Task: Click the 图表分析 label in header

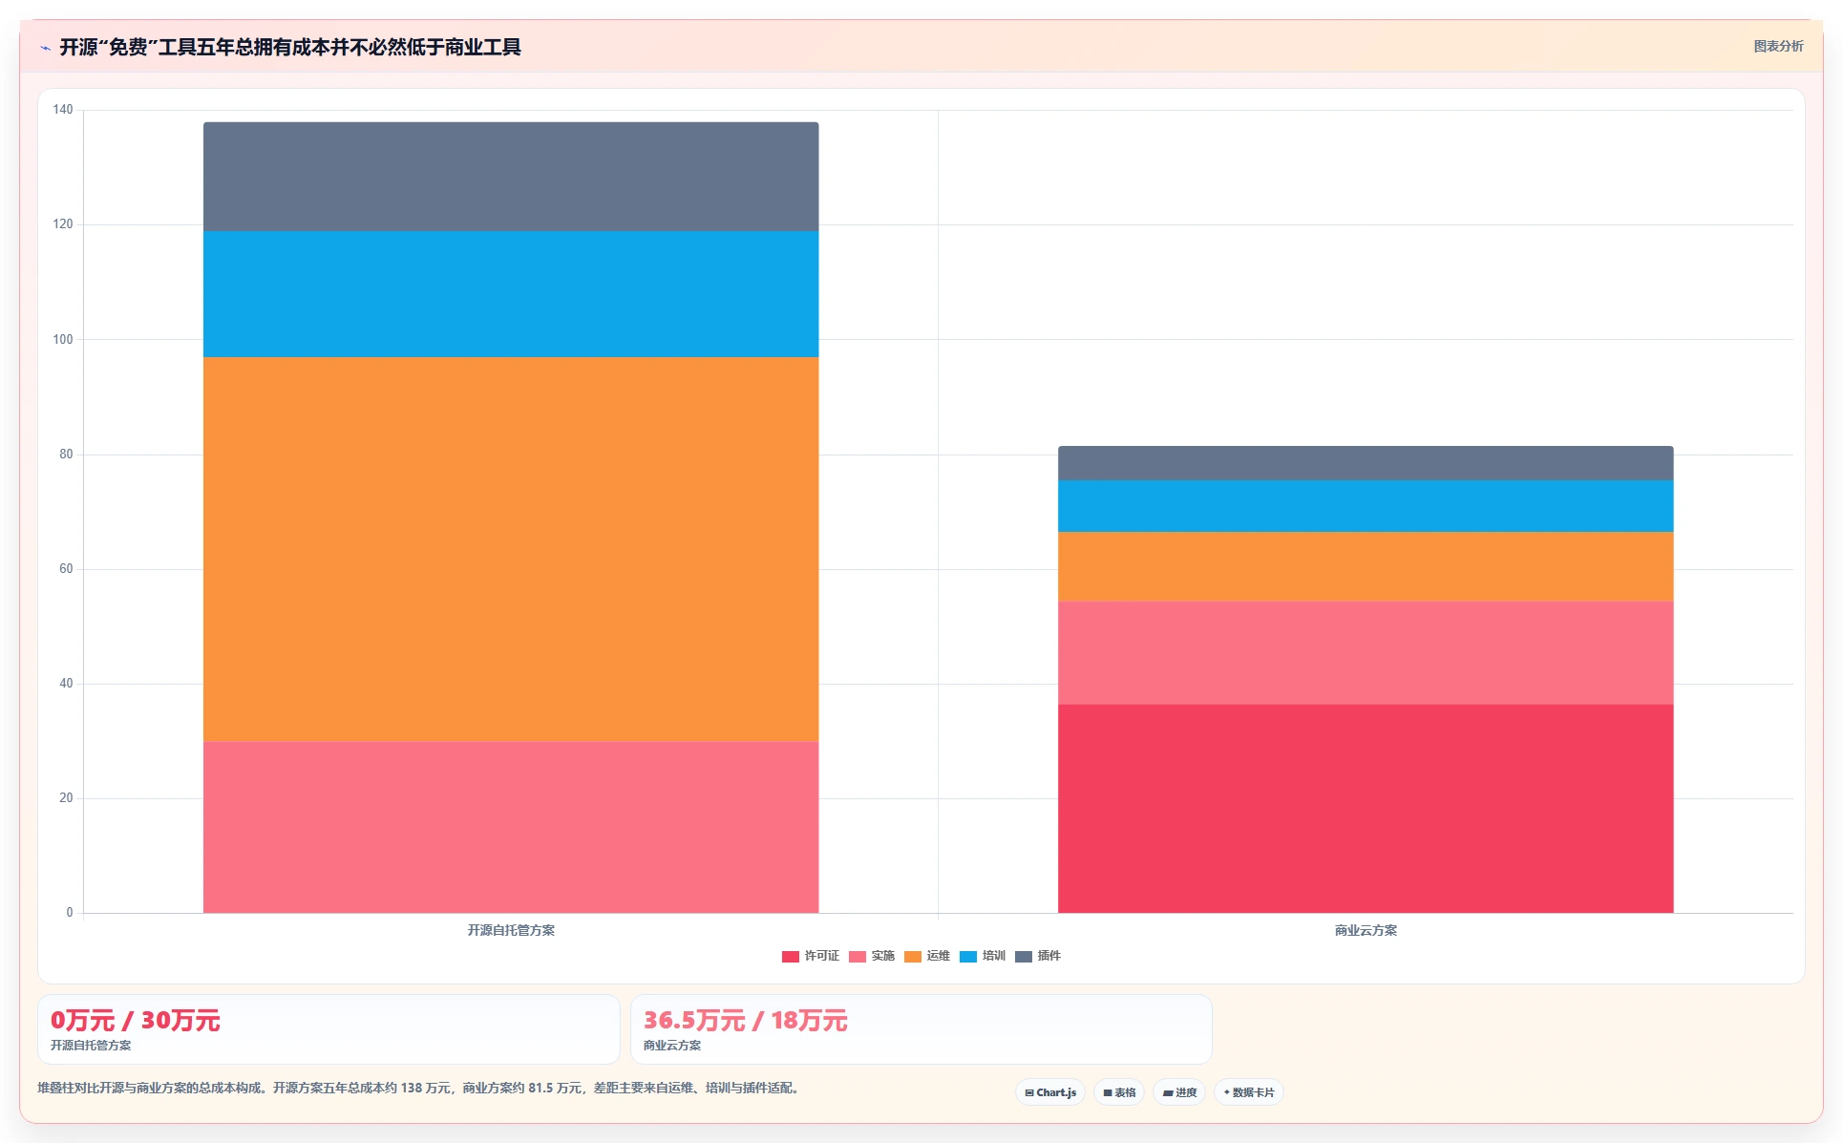Action: click(x=1778, y=46)
